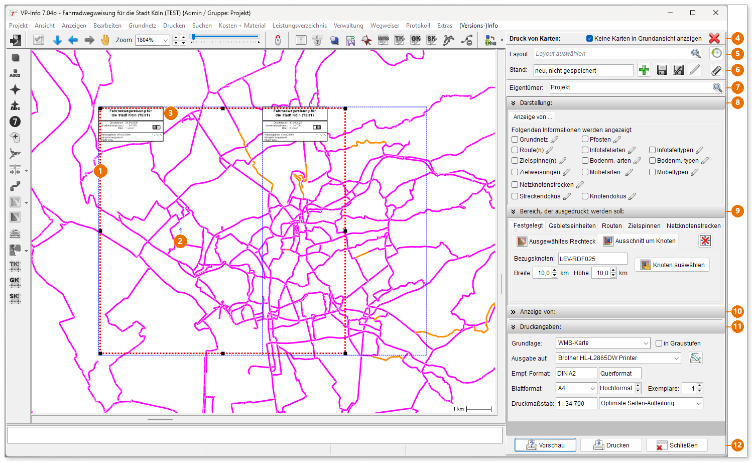Open the Grundnetz menu
752x462 pixels.
tap(142, 26)
